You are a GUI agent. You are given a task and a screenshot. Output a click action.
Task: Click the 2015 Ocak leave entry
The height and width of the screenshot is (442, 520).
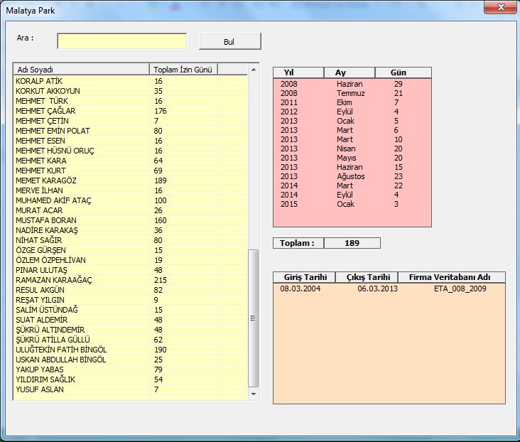coord(352,204)
